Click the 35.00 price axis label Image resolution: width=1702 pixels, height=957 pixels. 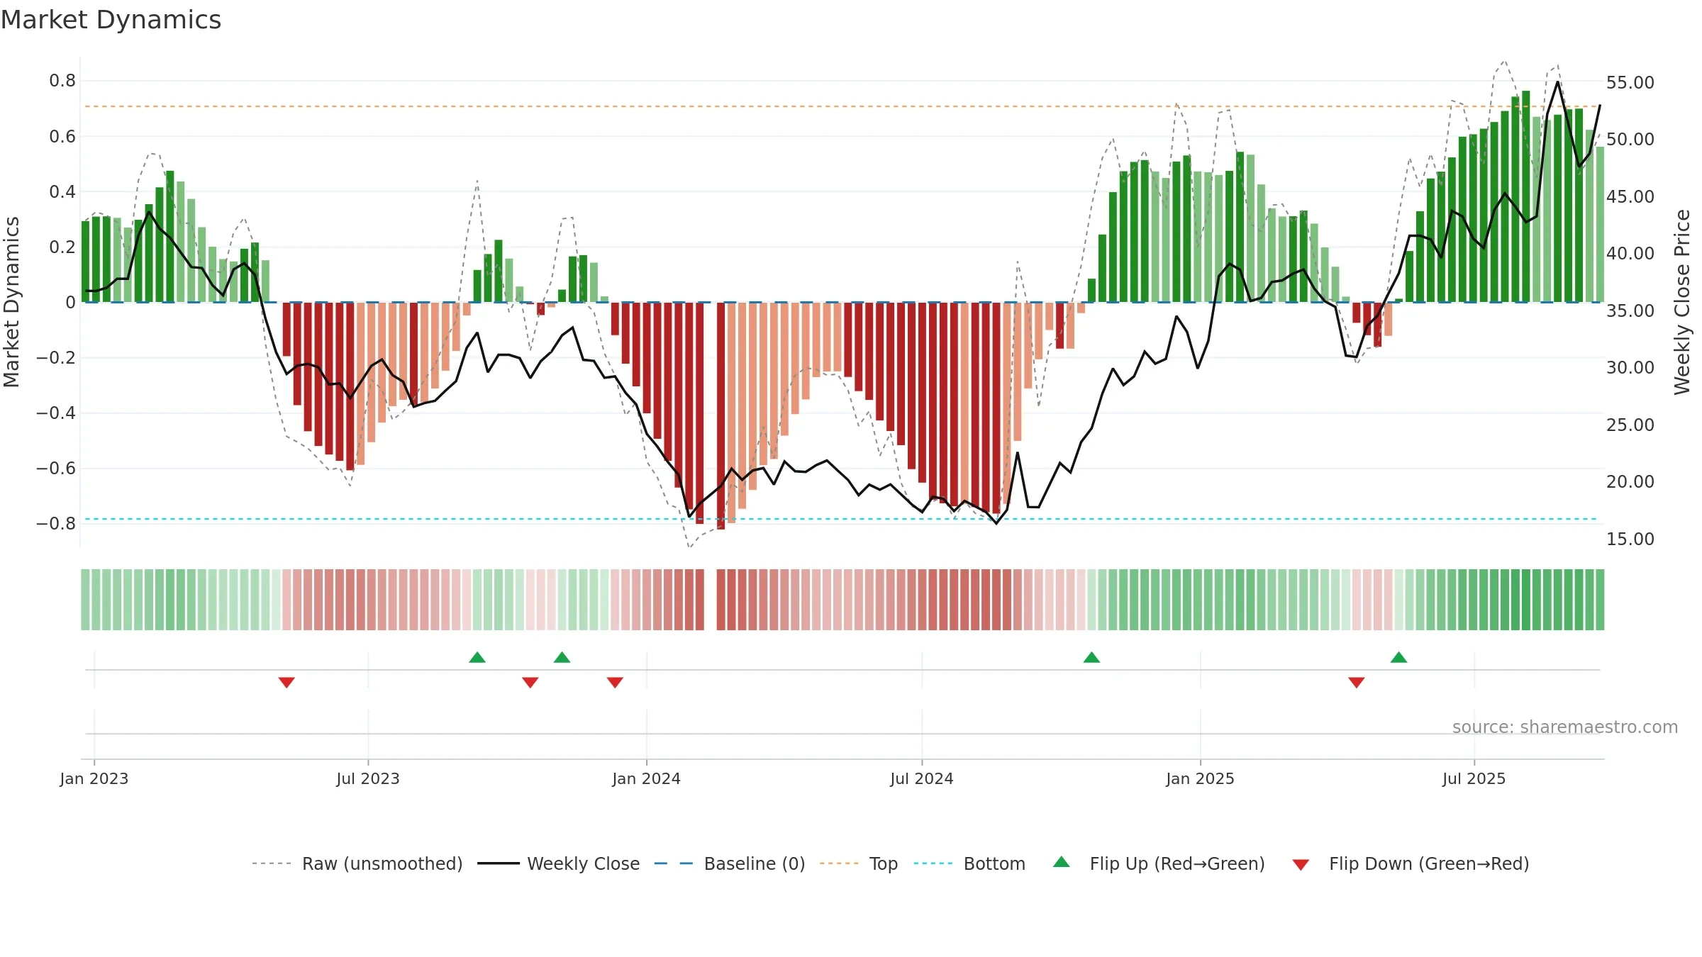(1630, 311)
